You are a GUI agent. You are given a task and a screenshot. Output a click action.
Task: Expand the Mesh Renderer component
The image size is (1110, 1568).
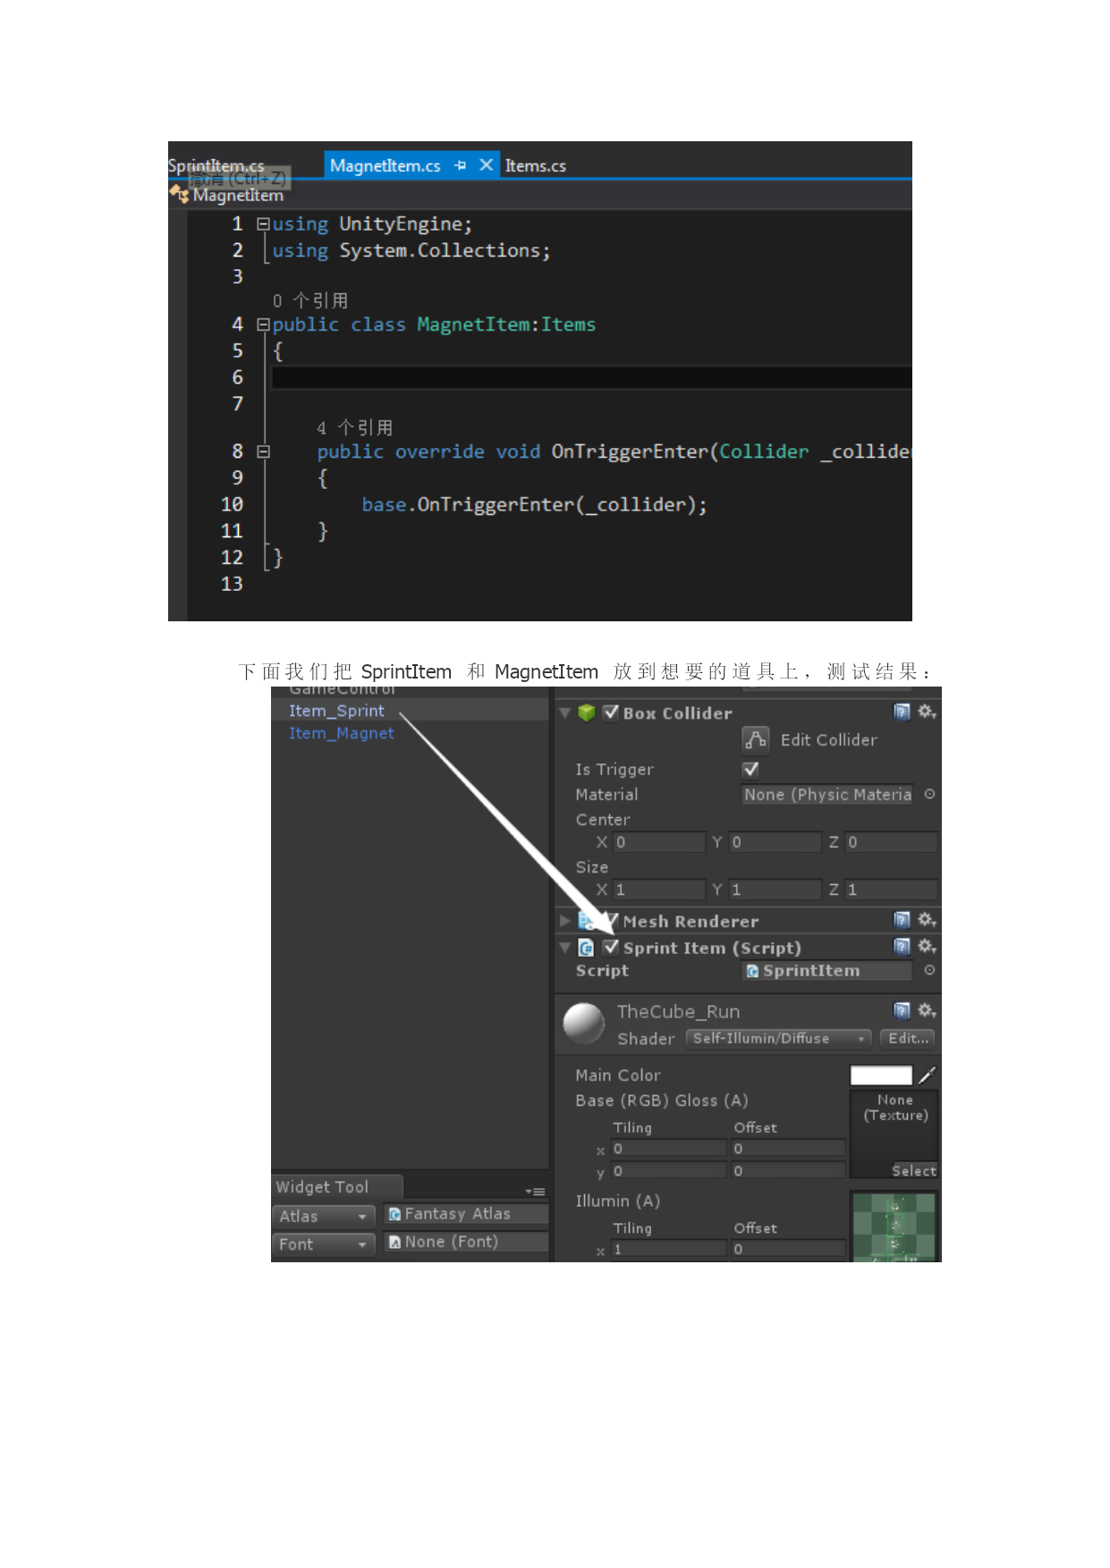[564, 920]
